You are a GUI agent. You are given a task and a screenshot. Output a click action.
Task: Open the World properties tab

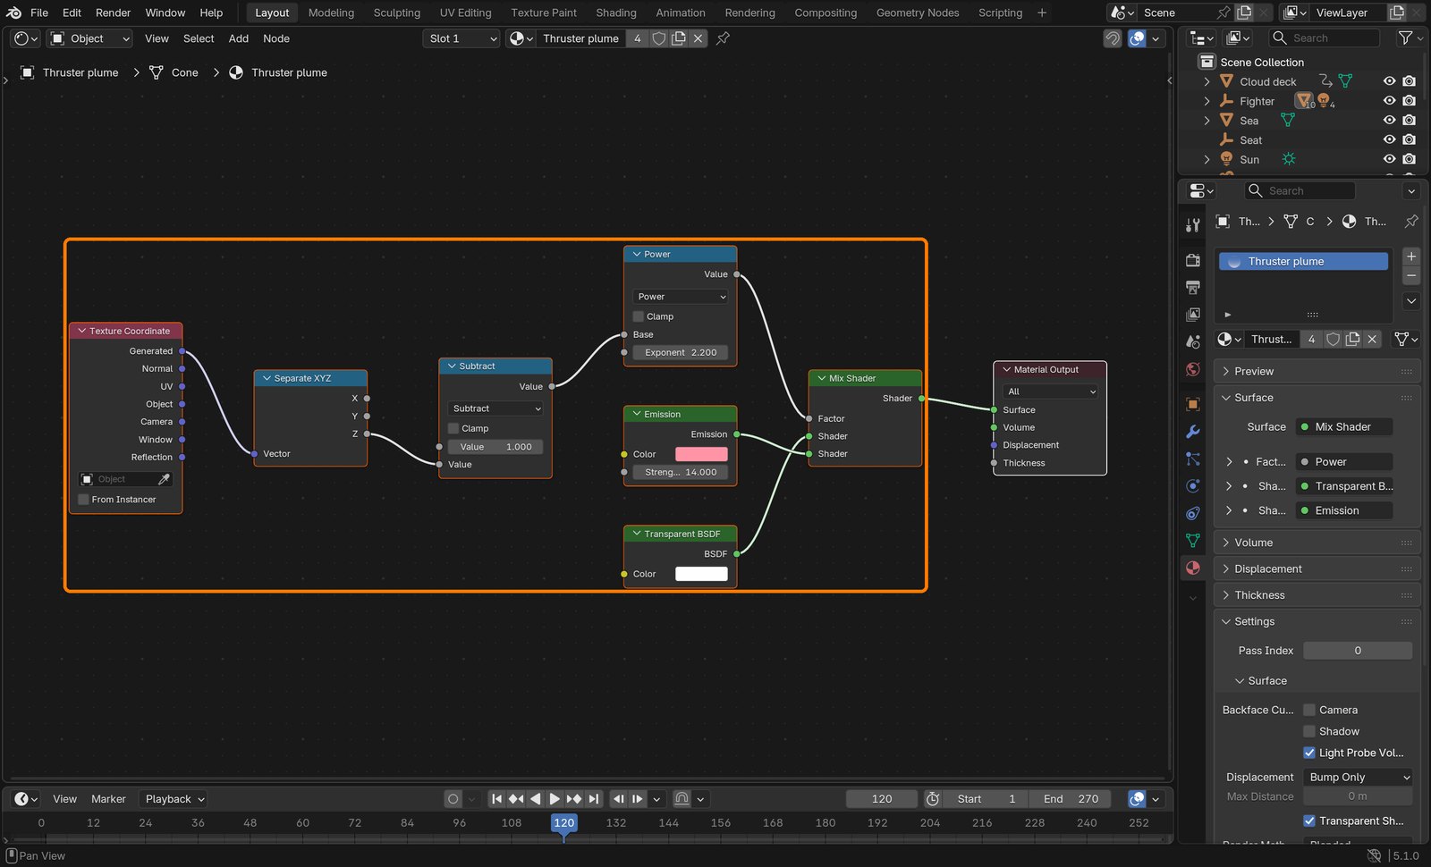pos(1193,369)
